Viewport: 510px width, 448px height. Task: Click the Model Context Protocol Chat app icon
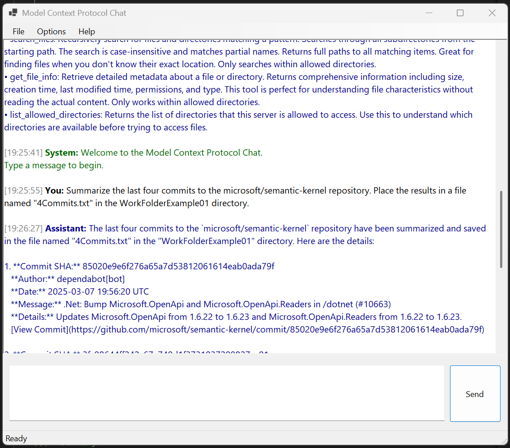point(14,13)
